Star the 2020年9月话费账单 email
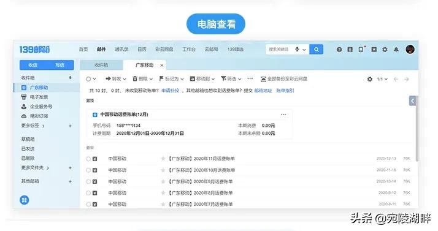 (163, 181)
